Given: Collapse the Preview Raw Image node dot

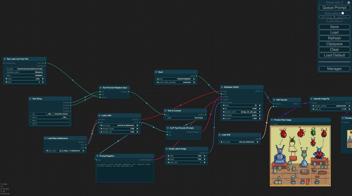Looking at the screenshot, I should pyautogui.click(x=272, y=120).
